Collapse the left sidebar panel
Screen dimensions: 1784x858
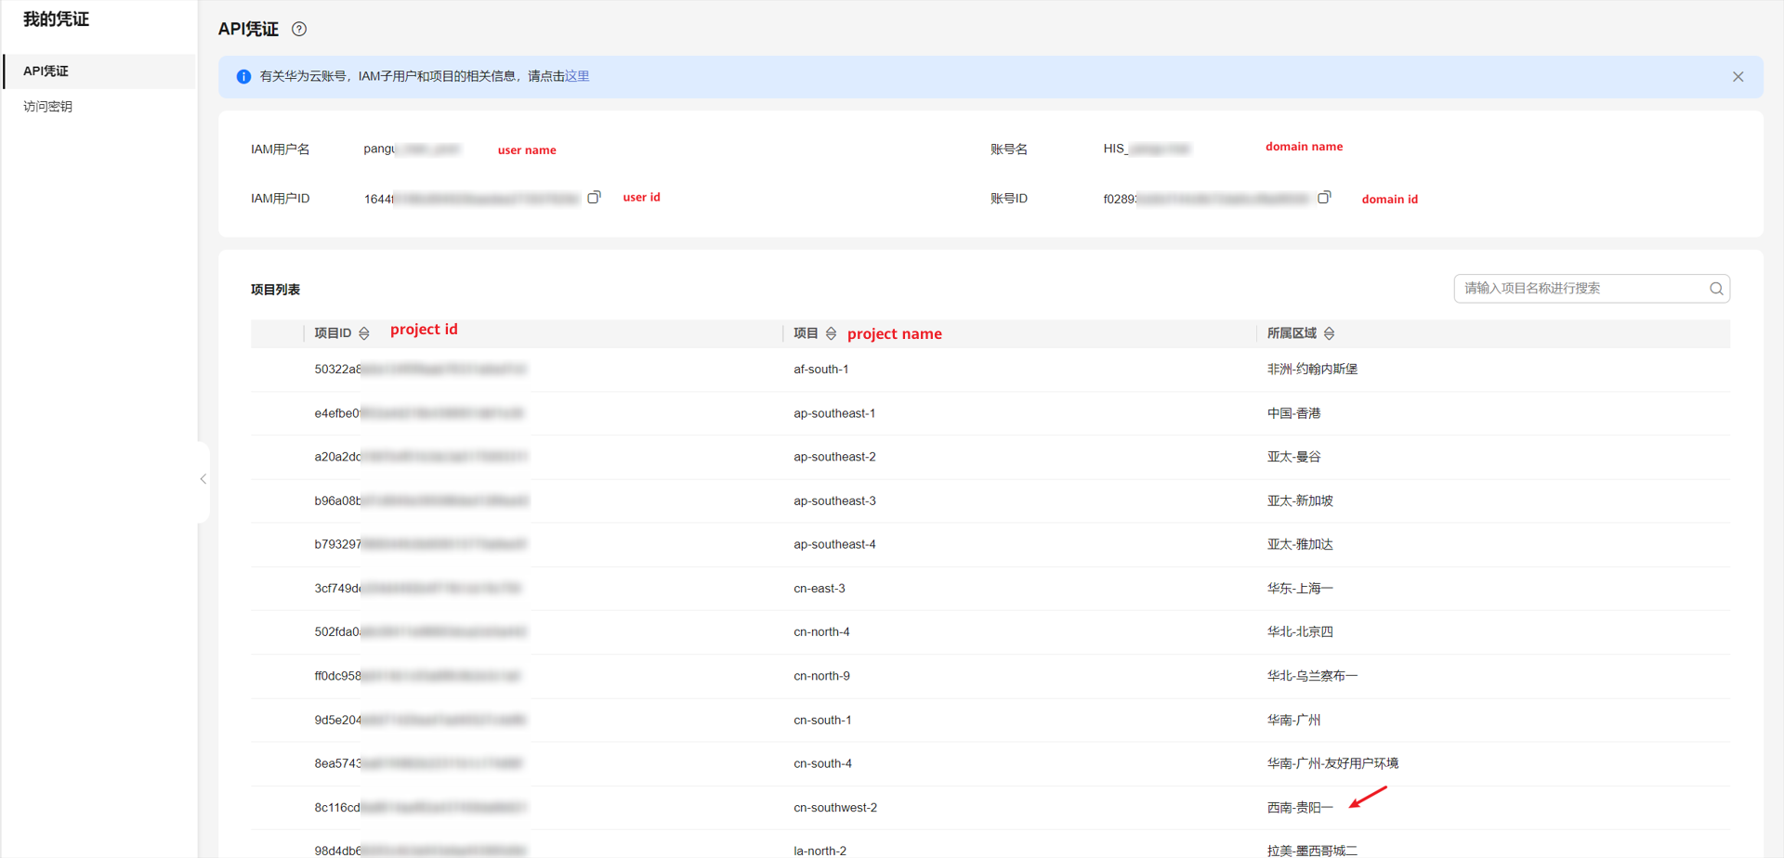click(x=203, y=480)
